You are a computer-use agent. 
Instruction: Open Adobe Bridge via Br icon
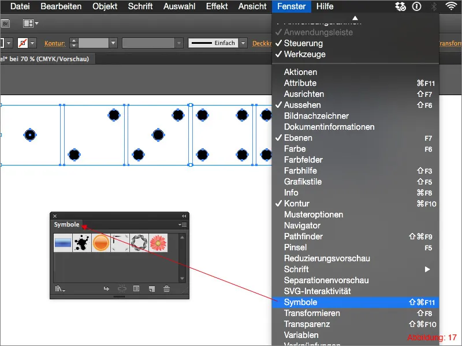point(5,24)
